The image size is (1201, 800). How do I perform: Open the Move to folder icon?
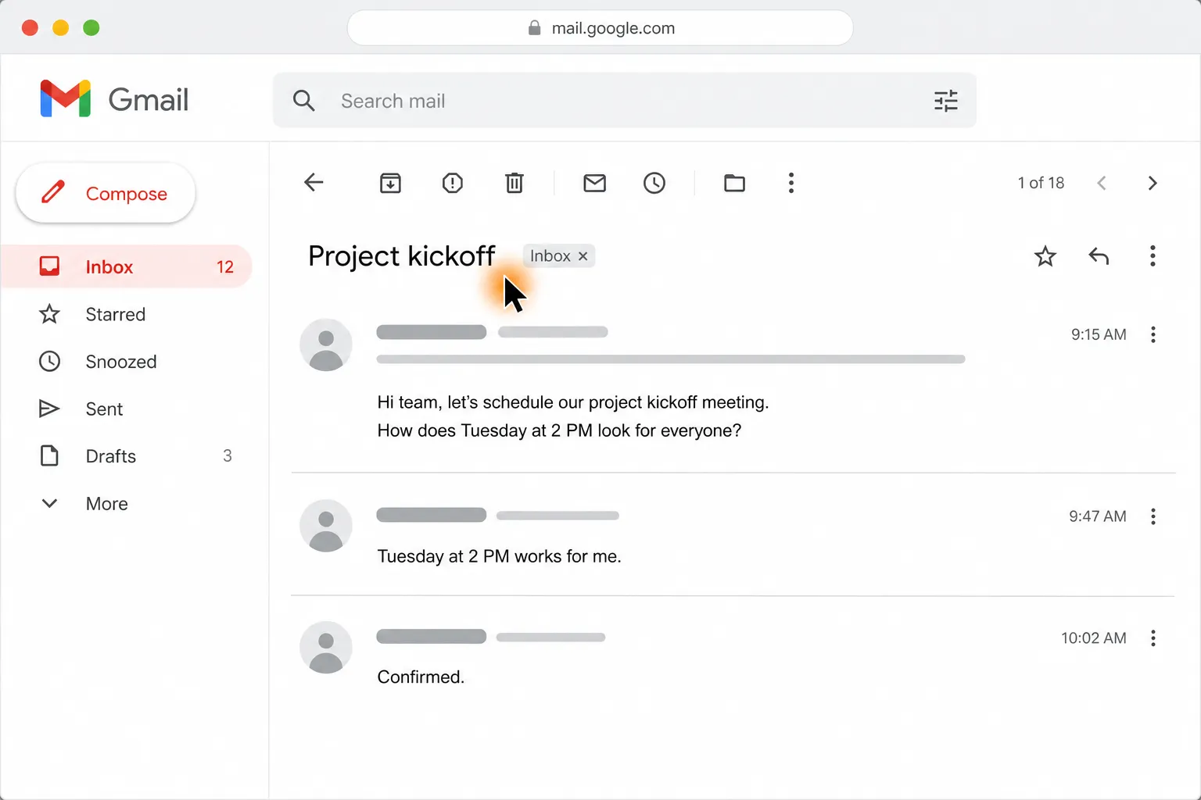[734, 183]
